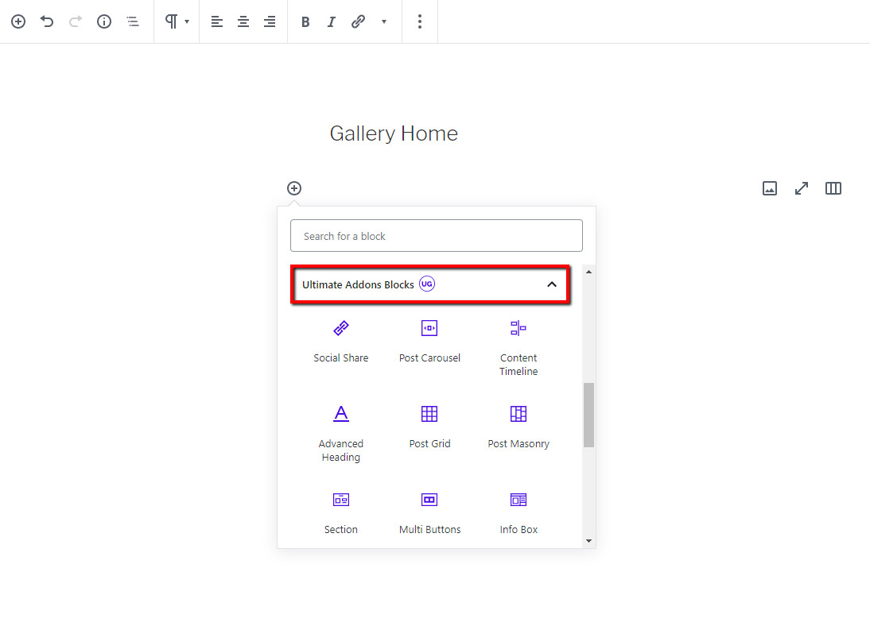This screenshot has height=626, width=870.
Task: Insert a Columns block shortcut
Action: (833, 188)
